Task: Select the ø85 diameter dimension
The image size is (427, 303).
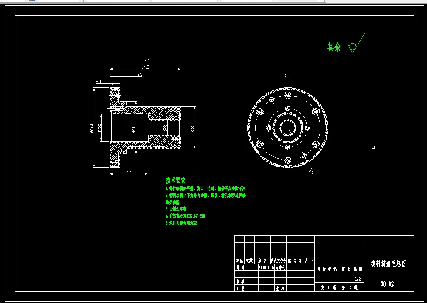Action: click(x=193, y=128)
